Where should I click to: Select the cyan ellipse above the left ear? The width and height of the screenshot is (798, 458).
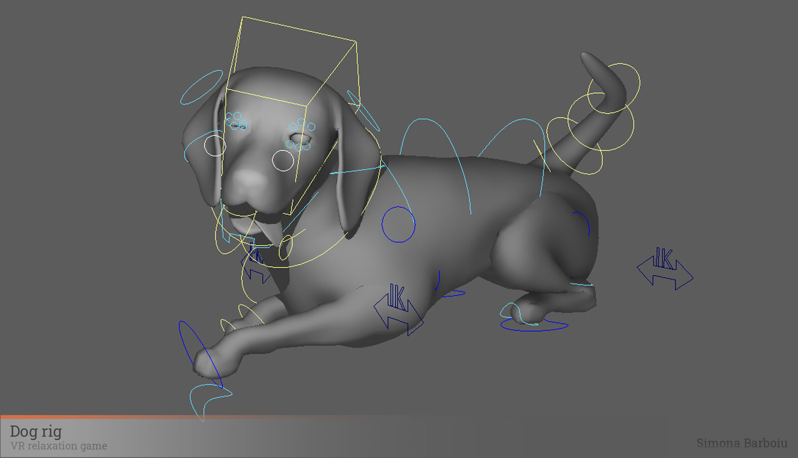(x=201, y=87)
